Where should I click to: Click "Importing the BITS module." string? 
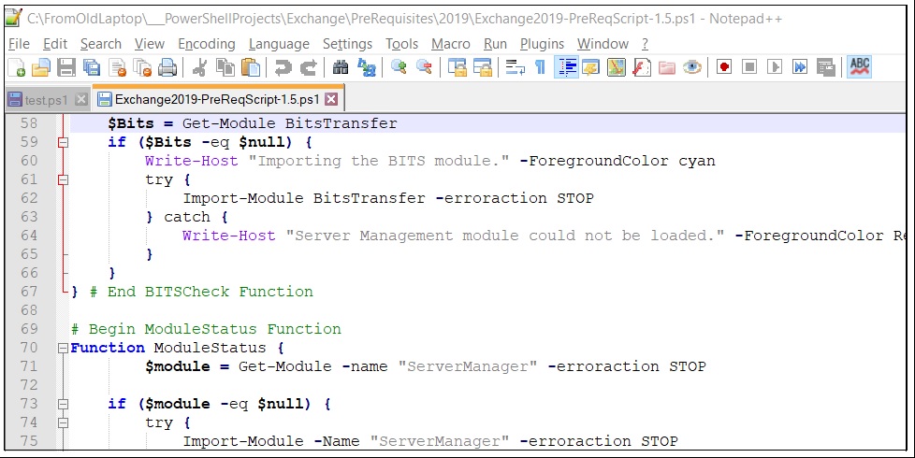(378, 161)
